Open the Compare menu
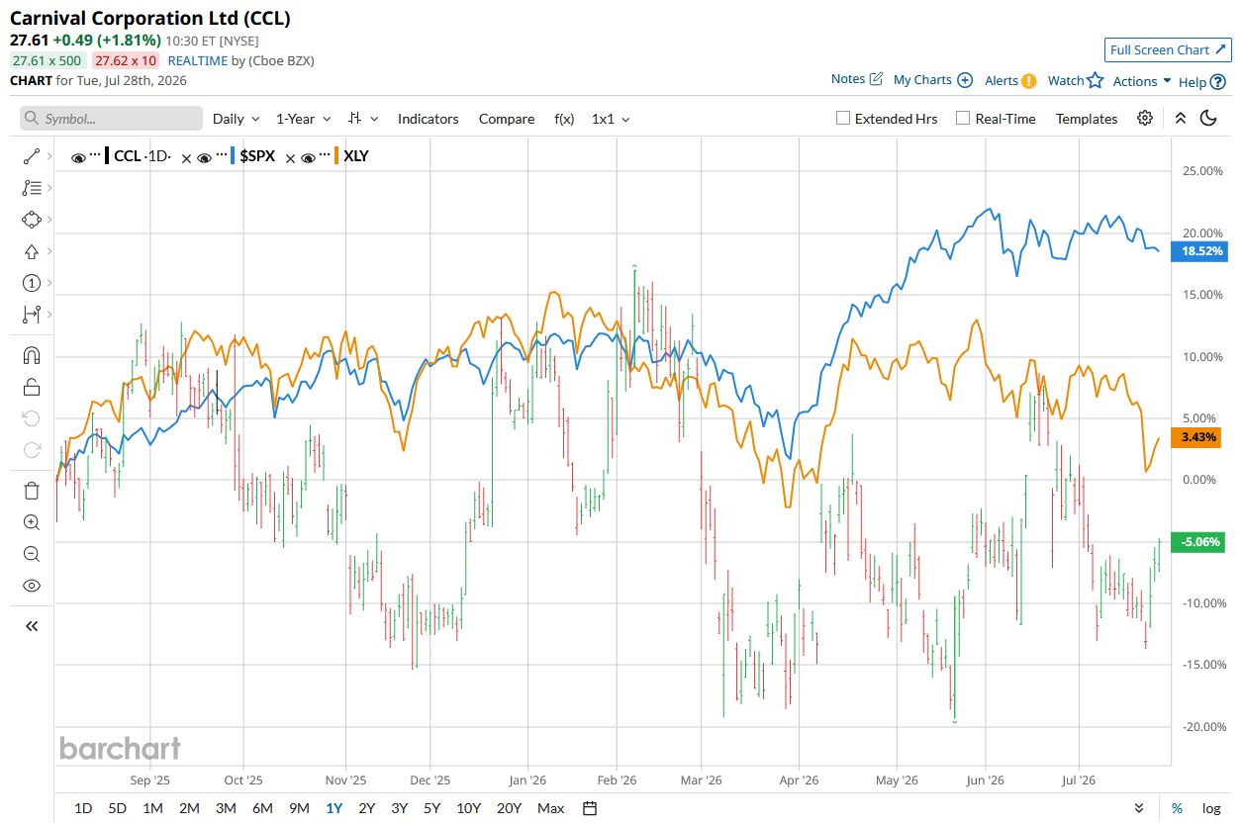This screenshot has width=1242, height=825. [x=507, y=119]
